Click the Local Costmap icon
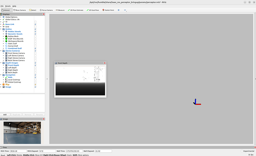The image size is (256, 156). click(x=6, y=80)
